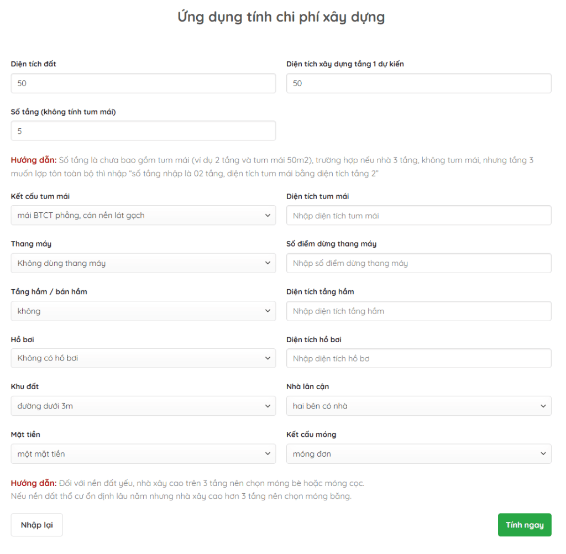Viewport: 566px width, 554px height.
Task: Click the 'Kết cấu tum mái' label
Action: [x=40, y=196]
